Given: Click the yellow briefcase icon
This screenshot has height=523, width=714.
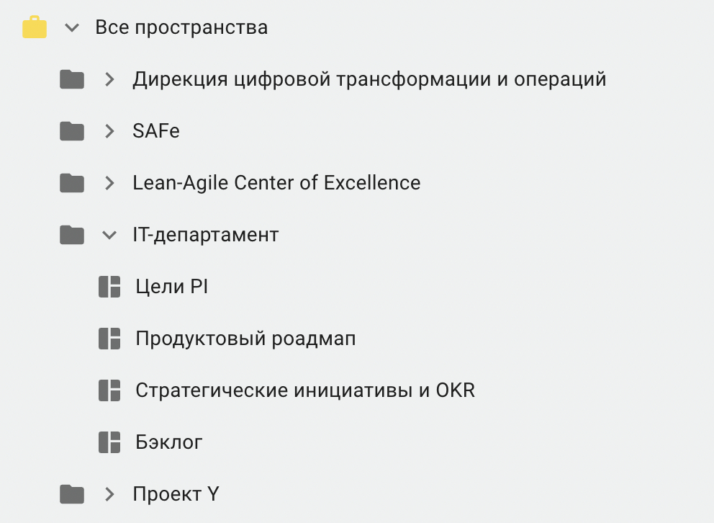Looking at the screenshot, I should pos(35,28).
